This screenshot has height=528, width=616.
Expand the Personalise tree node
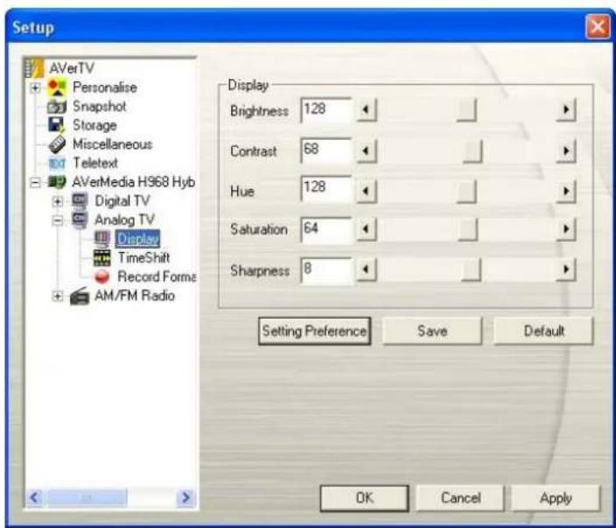coord(35,88)
